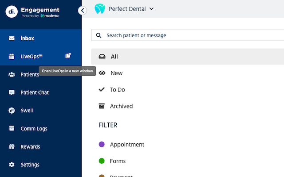Click the Settings gear icon
The width and height of the screenshot is (284, 177).
tap(12, 165)
